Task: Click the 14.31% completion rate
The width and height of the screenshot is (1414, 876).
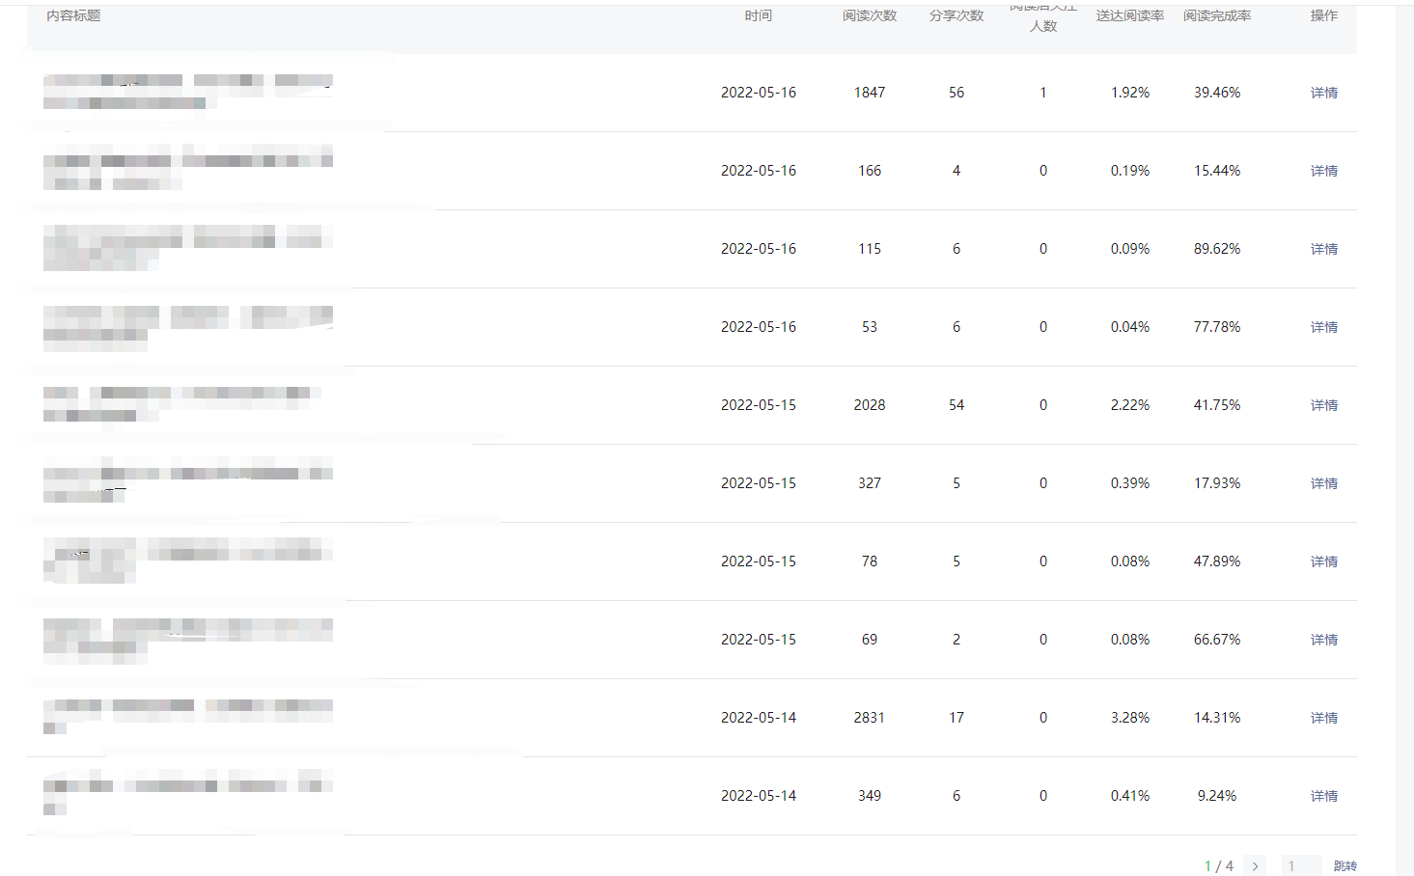Action: (1217, 718)
